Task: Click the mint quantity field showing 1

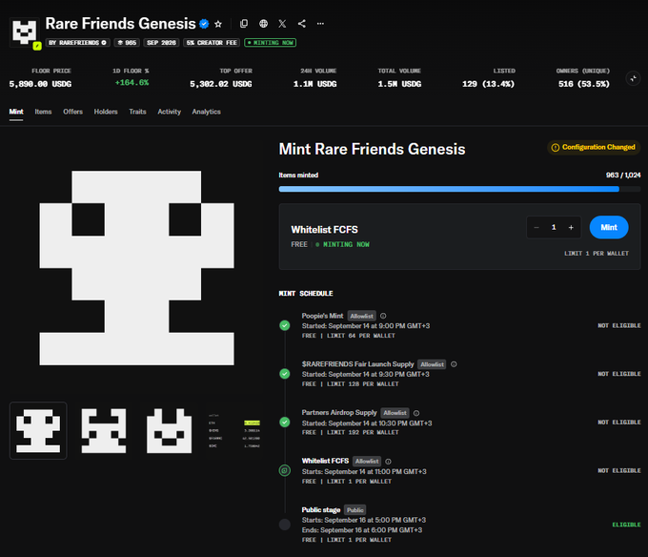Action: (x=554, y=227)
